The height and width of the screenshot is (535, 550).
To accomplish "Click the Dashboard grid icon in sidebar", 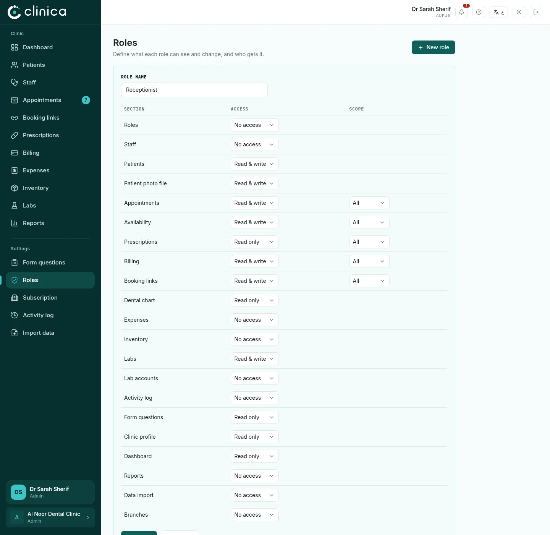I will (x=15, y=47).
